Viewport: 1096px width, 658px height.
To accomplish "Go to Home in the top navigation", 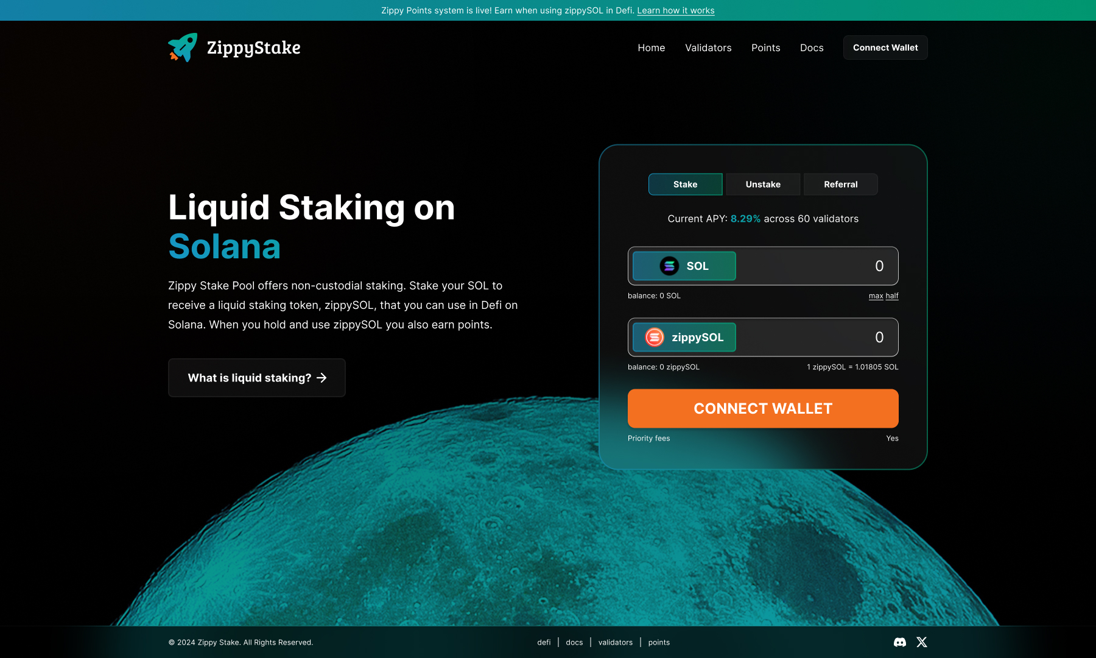I will (x=651, y=48).
